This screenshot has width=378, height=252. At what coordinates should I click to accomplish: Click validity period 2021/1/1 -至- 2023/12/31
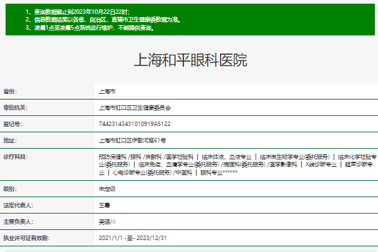[x=132, y=238]
